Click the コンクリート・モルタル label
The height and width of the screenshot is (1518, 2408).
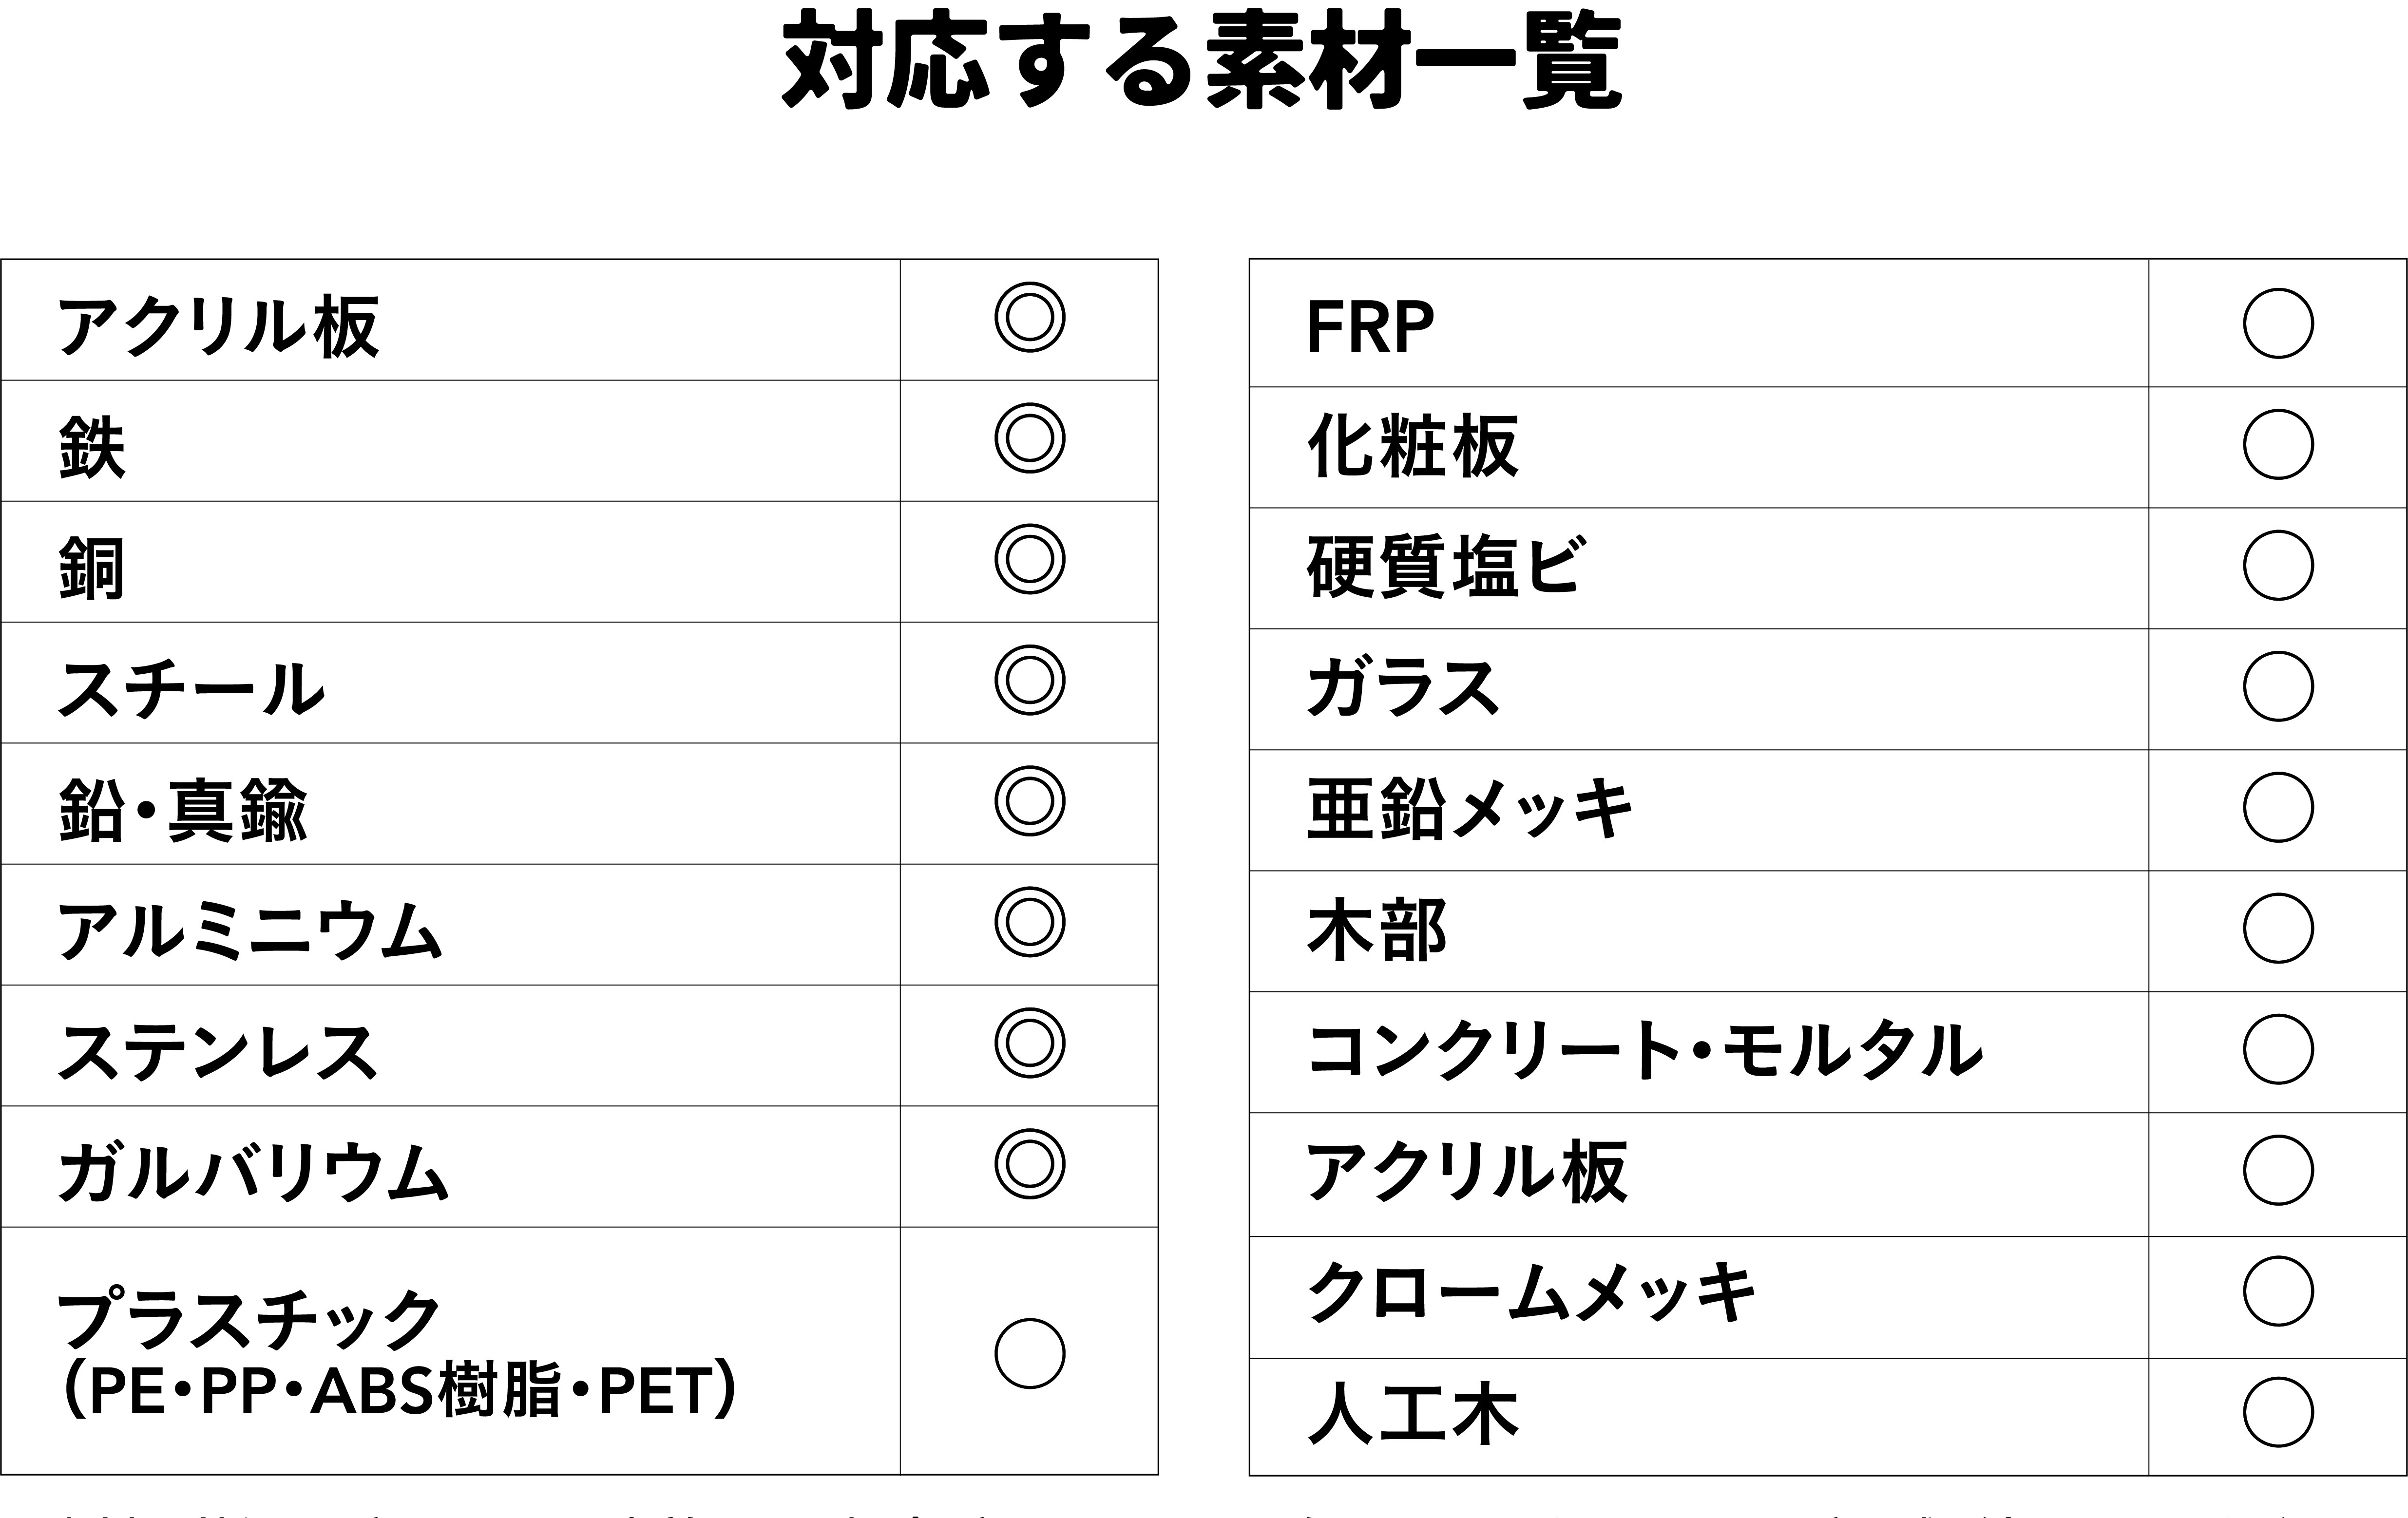tap(1644, 1051)
